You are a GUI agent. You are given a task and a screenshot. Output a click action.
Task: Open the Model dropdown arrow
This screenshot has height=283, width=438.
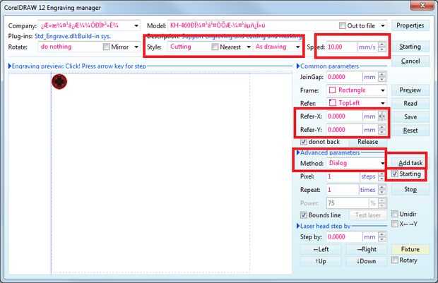pyautogui.click(x=383, y=25)
